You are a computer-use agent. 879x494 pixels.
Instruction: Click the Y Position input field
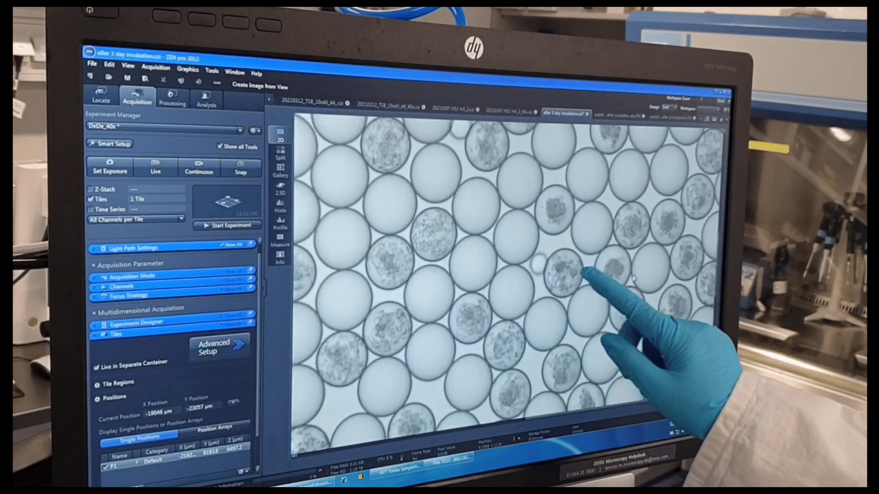[x=203, y=407]
